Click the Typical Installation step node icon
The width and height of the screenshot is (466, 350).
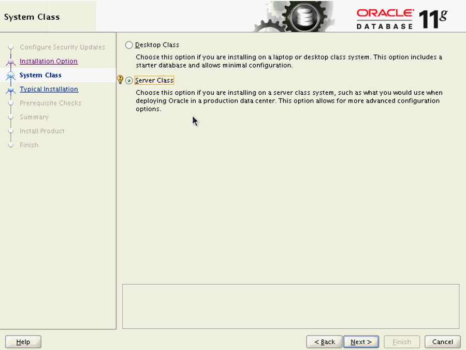coord(11,90)
